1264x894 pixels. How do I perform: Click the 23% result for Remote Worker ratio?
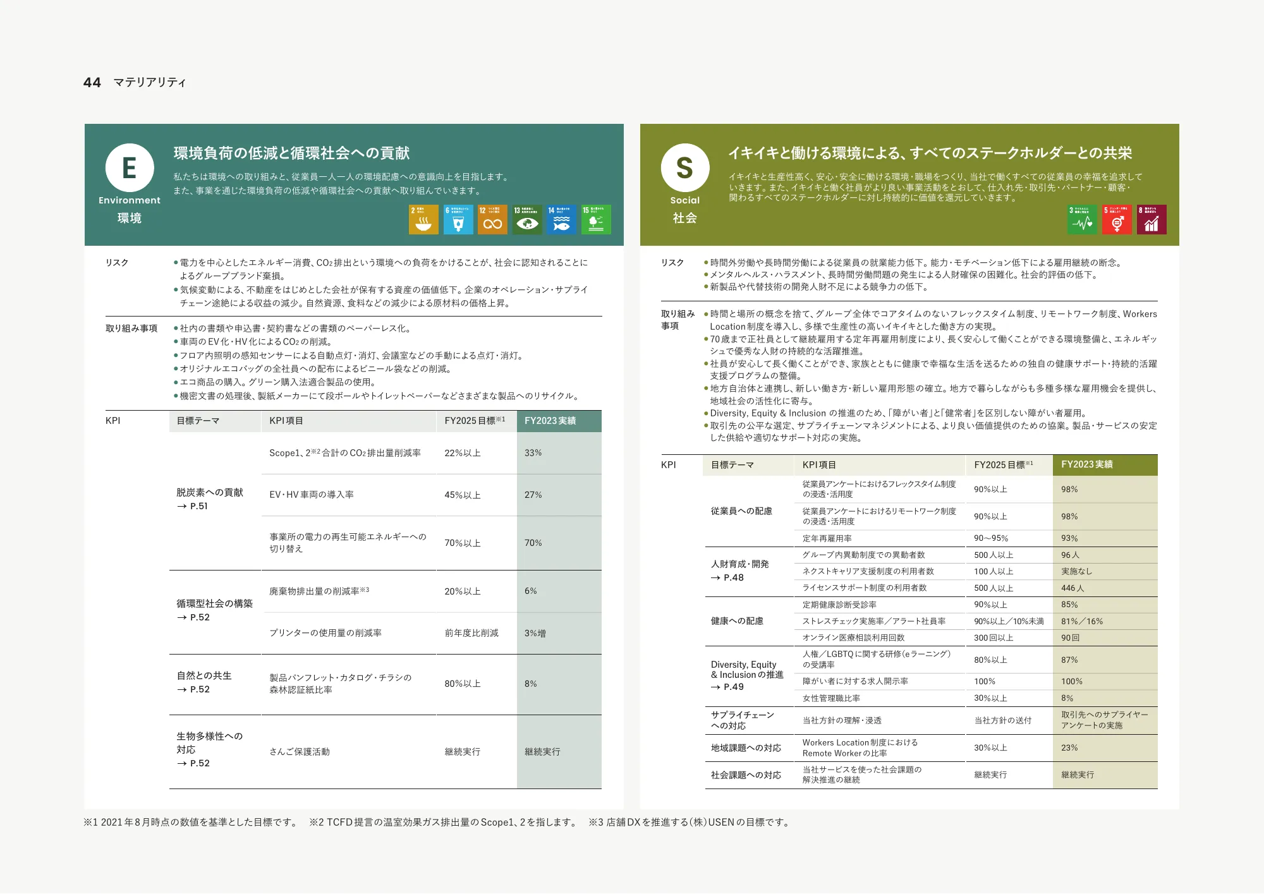pos(1069,747)
